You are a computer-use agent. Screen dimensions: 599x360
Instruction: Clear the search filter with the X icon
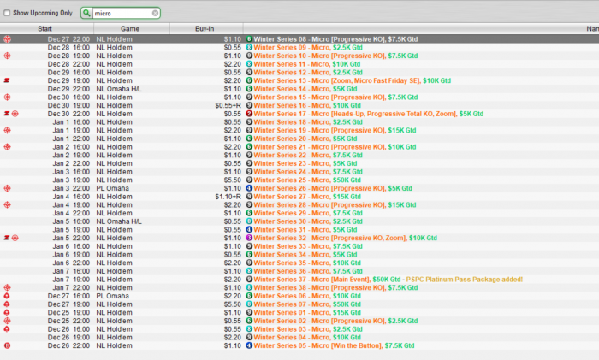pyautogui.click(x=155, y=13)
